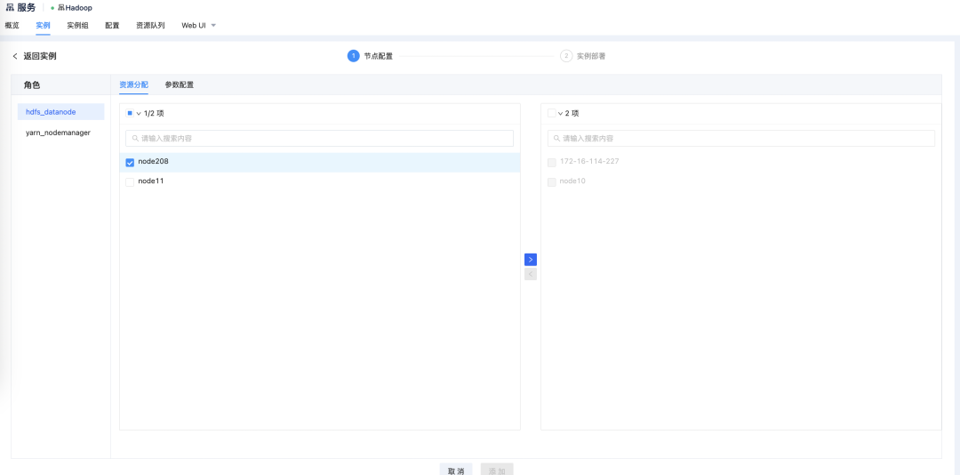Toggle the select-all checkbox in the right list
960x475 pixels.
tap(552, 113)
